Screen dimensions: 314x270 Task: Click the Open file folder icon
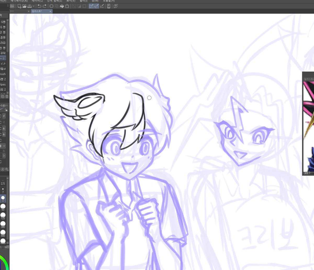25,6
